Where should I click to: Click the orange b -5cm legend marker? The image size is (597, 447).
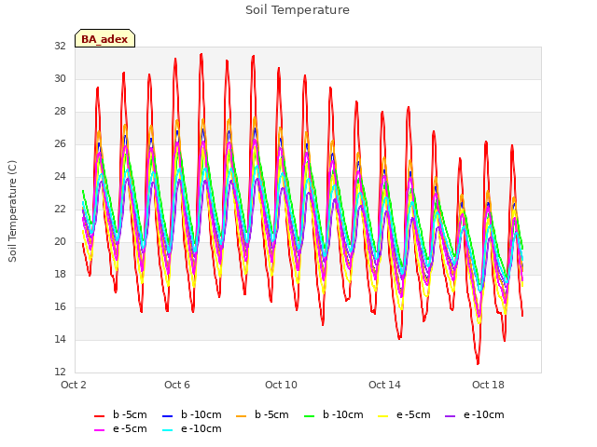pos(242,416)
